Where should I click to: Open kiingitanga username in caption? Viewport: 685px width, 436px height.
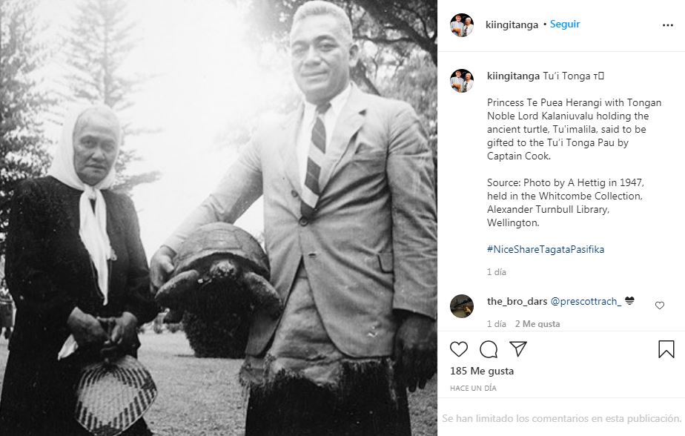(513, 76)
